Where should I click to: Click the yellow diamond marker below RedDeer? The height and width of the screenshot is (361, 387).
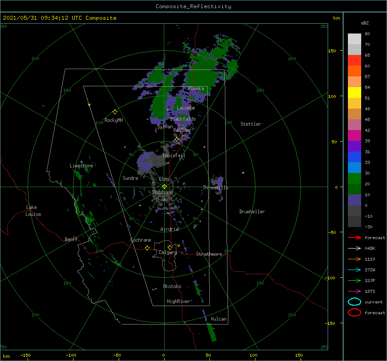177,140
